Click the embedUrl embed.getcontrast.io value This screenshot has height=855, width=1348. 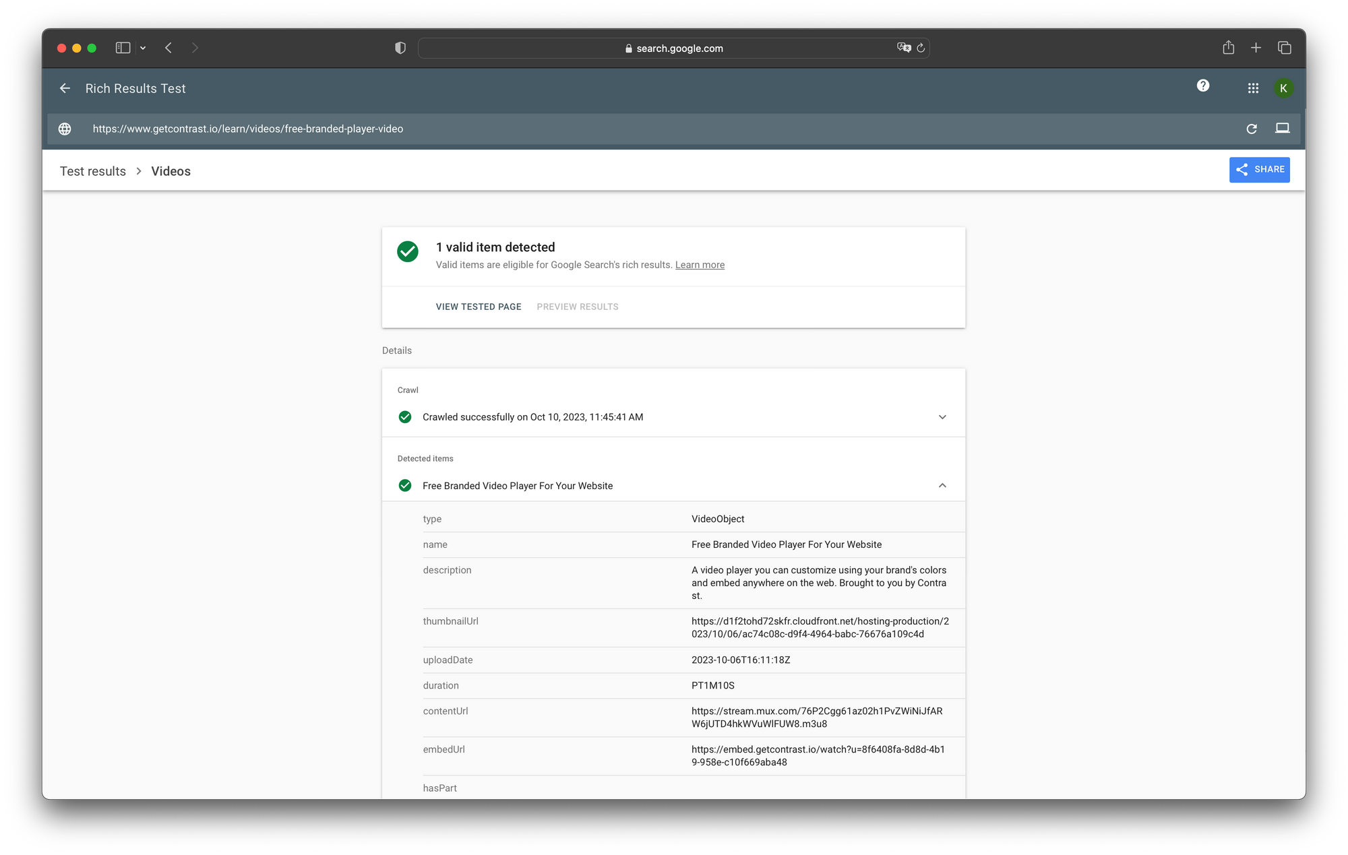(818, 755)
